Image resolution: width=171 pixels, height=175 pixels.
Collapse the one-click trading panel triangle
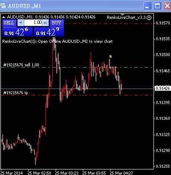coord(4,17)
